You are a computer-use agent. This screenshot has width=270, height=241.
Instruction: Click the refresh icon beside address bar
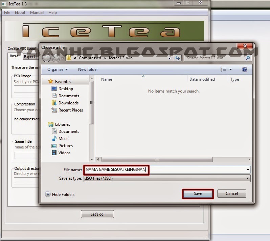point(177,58)
